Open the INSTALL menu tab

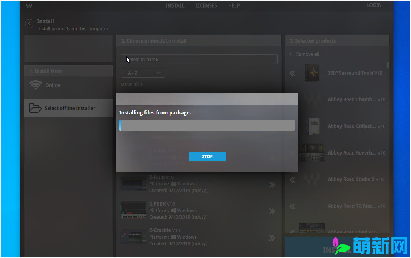pyautogui.click(x=175, y=5)
